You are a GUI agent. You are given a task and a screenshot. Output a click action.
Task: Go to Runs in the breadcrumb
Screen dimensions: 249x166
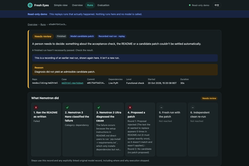pos(43,24)
